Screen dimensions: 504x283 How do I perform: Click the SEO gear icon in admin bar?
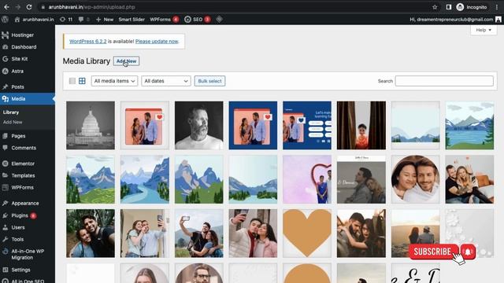point(187,20)
